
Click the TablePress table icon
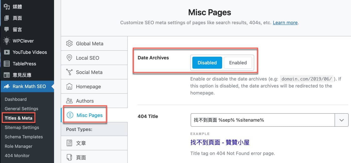[x=7, y=64]
